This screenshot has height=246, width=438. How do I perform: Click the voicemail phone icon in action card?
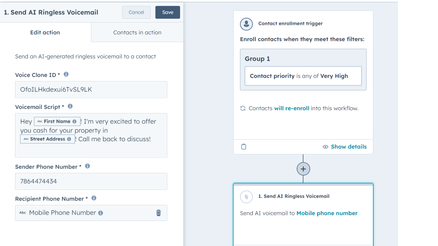[246, 197]
